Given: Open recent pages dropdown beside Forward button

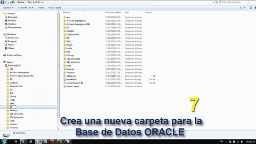Looking at the screenshot, I should click(x=10, y=2).
